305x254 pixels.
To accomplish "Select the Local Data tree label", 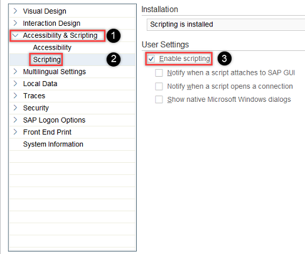I will point(40,84).
